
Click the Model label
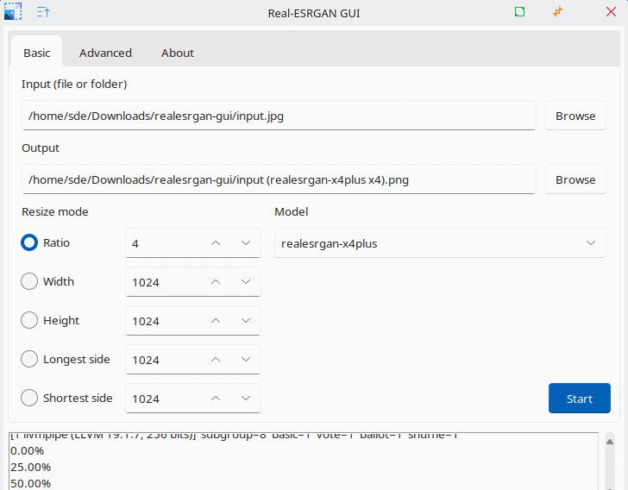[x=292, y=211]
